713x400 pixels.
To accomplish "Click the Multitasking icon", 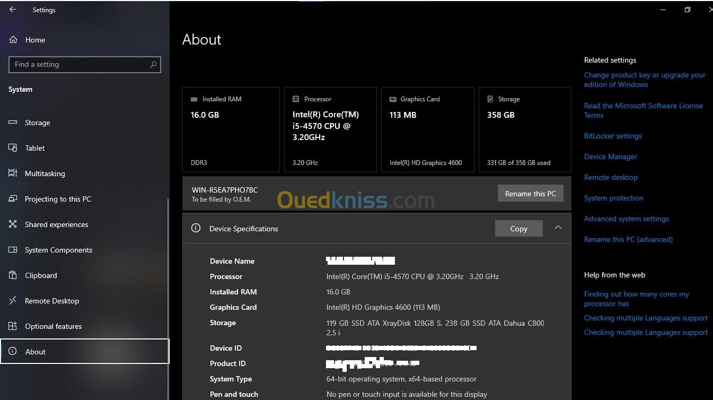I will [13, 173].
